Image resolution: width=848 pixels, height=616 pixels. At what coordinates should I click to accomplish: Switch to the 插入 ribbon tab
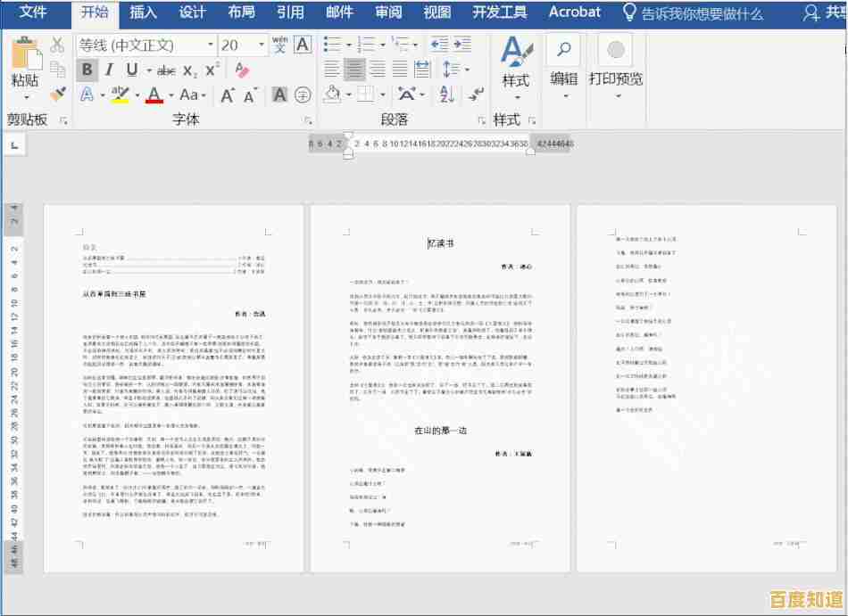tap(142, 12)
